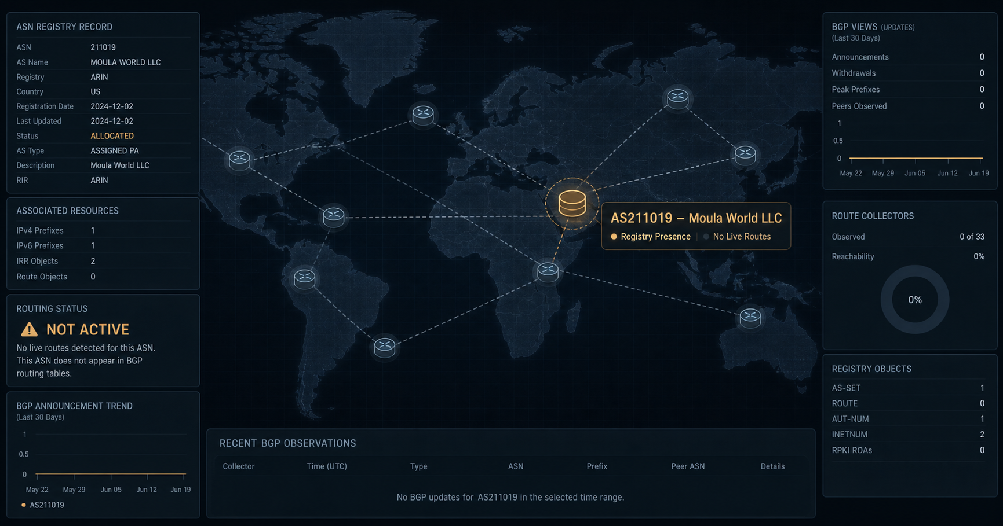Click the NOT ACTIVE warning triangle icon
This screenshot has width=1003, height=526.
29,329
